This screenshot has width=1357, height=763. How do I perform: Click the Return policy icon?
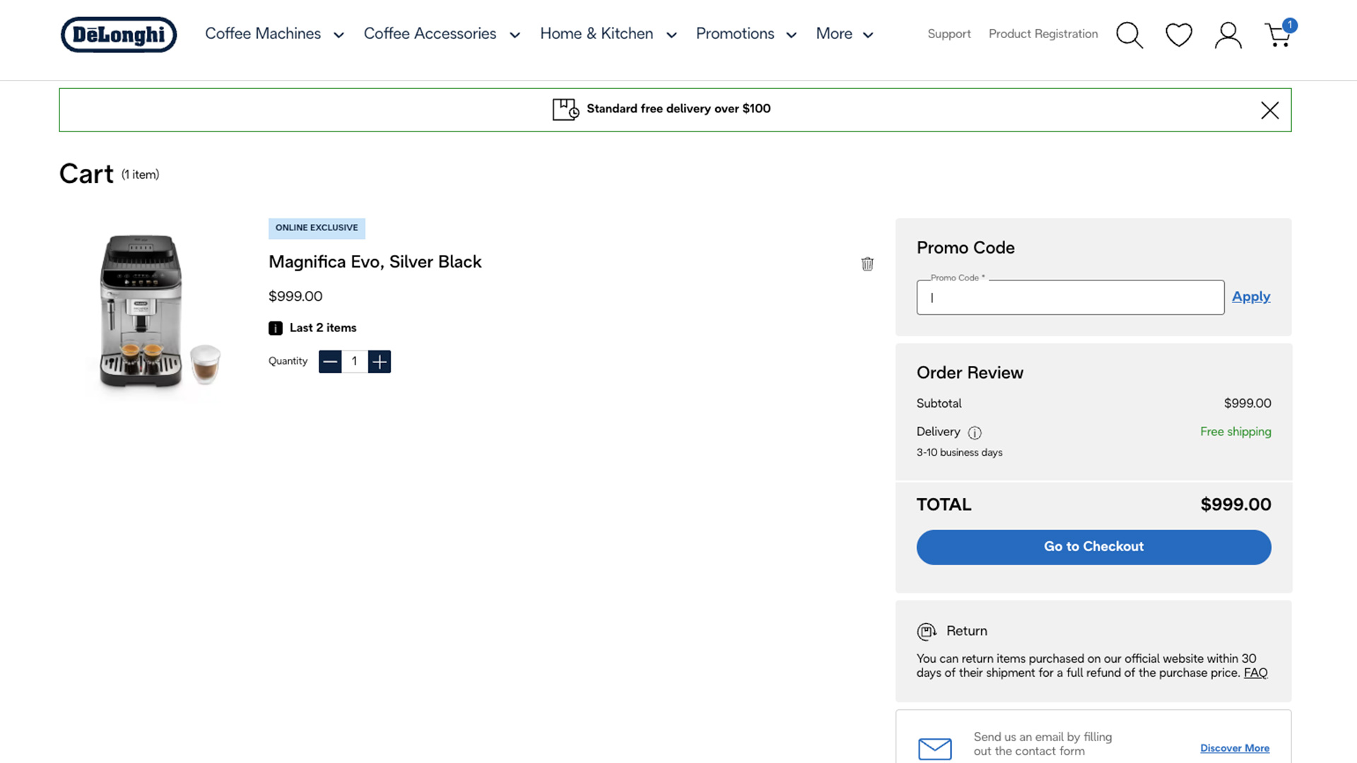(927, 631)
